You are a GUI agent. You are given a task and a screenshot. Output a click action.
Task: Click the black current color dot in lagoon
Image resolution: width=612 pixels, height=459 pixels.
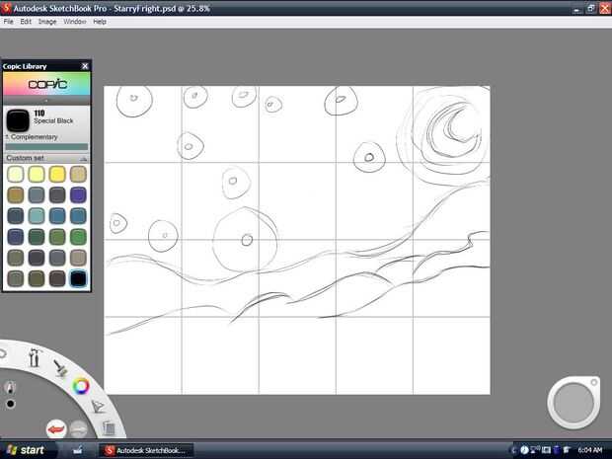point(10,404)
